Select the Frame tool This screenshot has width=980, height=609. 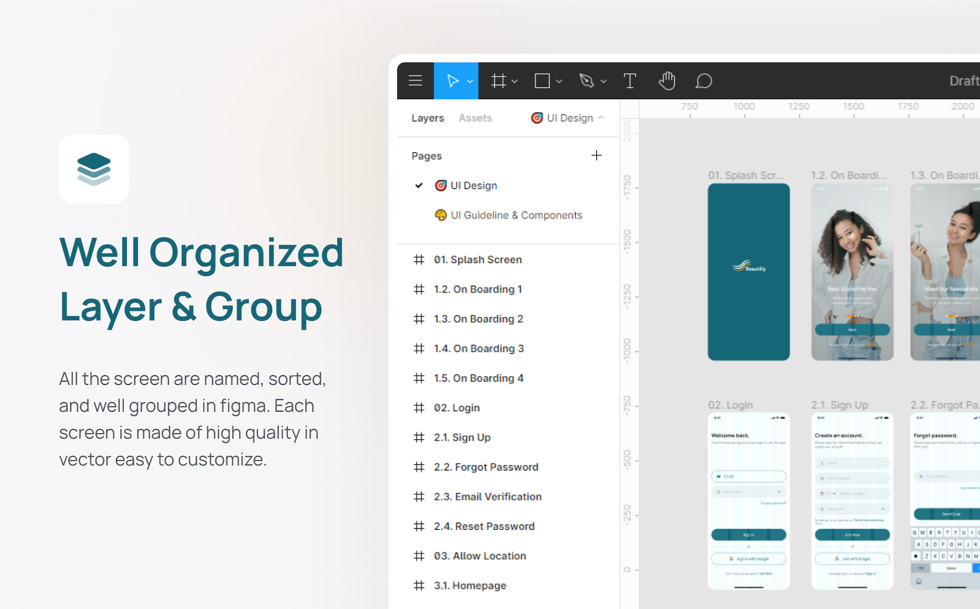(498, 81)
